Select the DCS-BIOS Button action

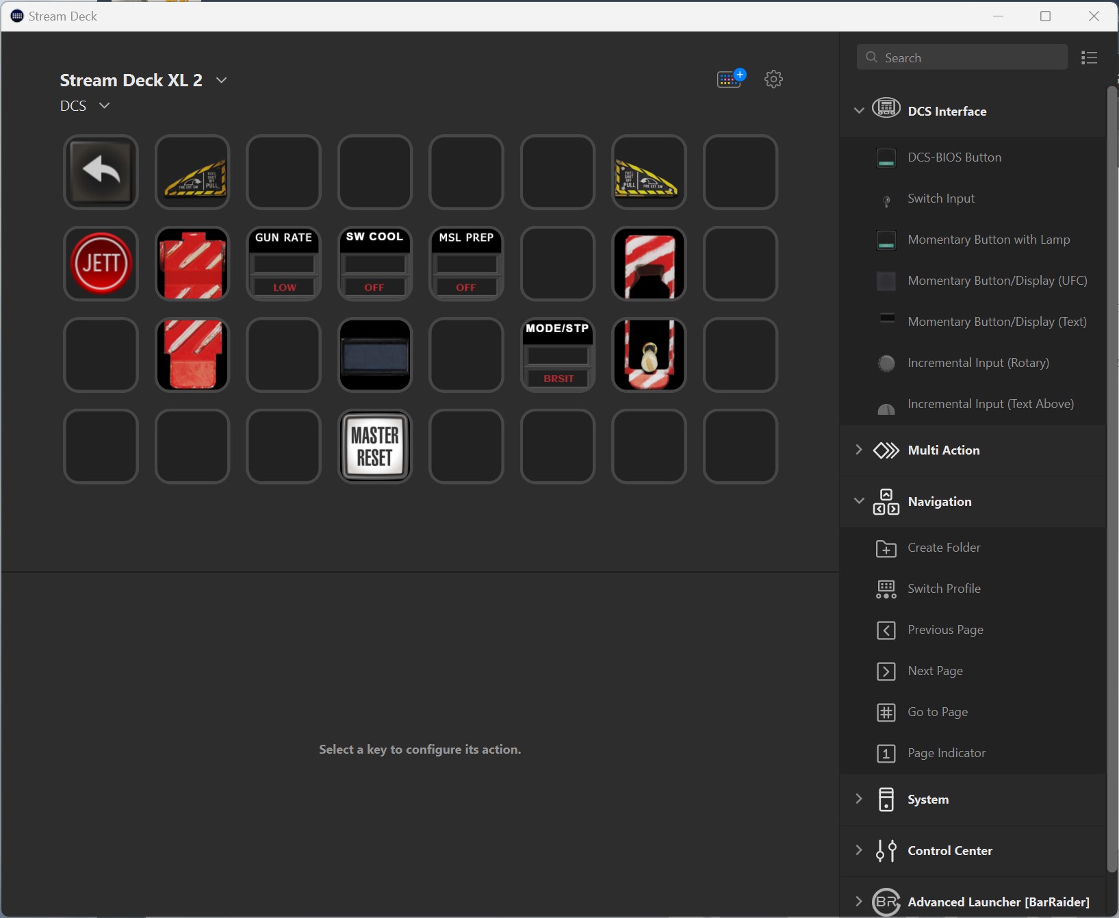coord(954,157)
